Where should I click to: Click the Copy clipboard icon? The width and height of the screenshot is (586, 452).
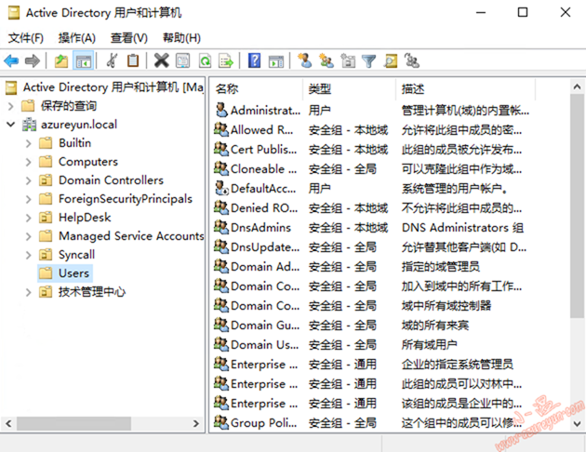(x=133, y=60)
